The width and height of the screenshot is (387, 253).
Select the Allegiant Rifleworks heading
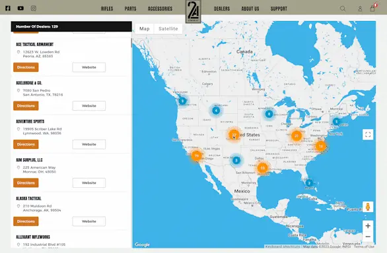coord(33,237)
